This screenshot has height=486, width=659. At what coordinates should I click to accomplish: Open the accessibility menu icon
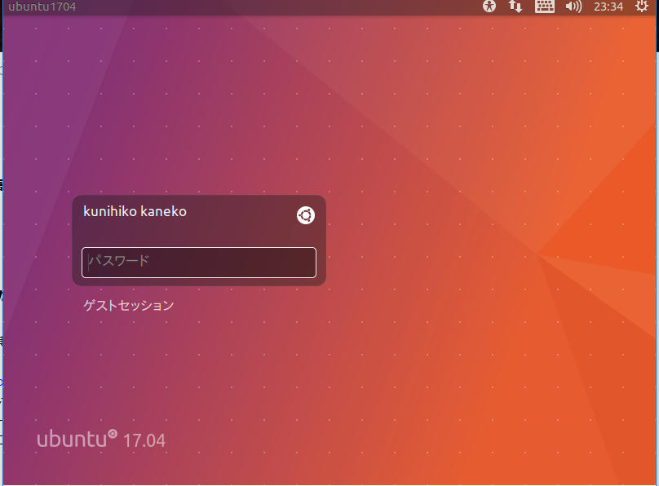(x=489, y=7)
